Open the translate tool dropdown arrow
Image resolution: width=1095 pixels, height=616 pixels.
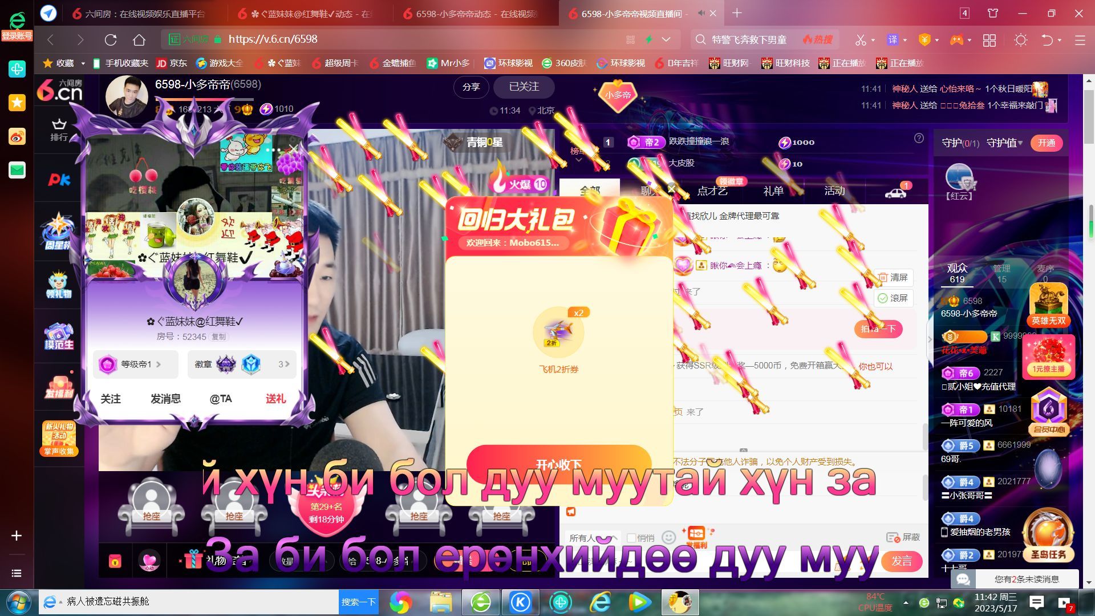click(x=905, y=40)
